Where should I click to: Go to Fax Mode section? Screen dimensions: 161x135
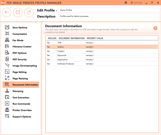pos(18,40)
